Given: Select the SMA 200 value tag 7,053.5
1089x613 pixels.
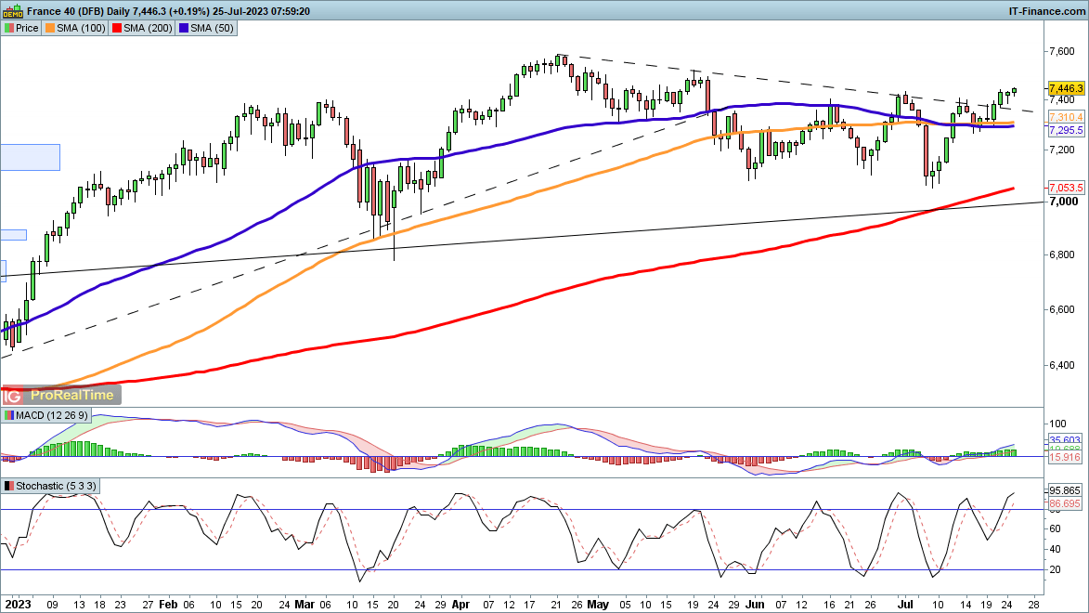Looking at the screenshot, I should (1066, 188).
